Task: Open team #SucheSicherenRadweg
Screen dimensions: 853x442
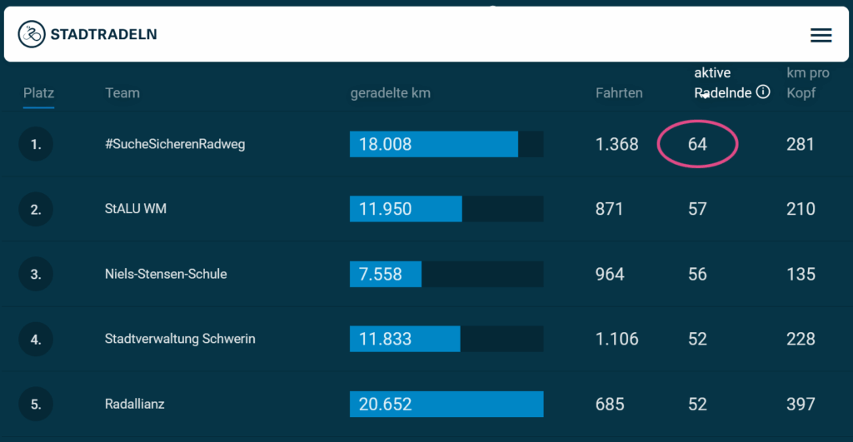Action: (175, 144)
